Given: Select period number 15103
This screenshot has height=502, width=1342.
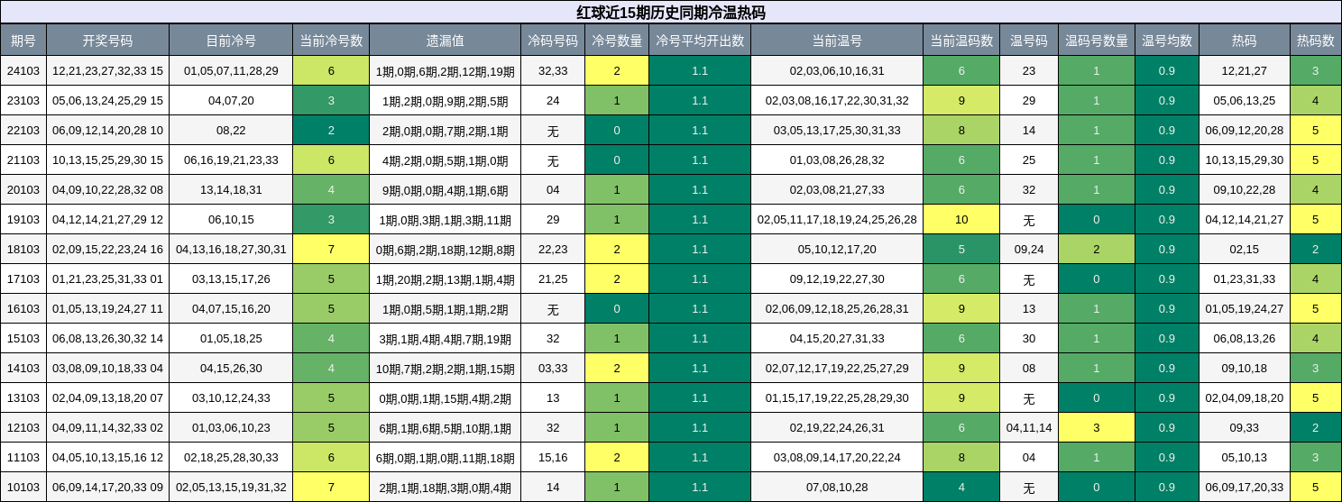Looking at the screenshot, I should [23, 339].
